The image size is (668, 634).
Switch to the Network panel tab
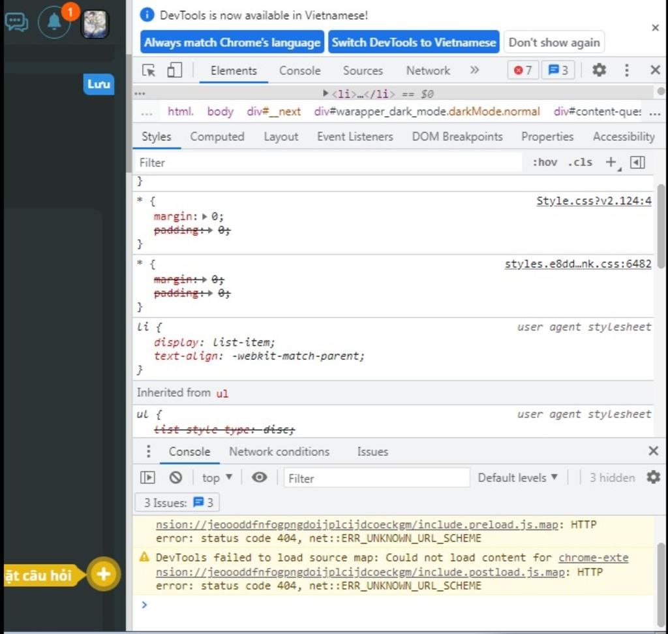[428, 71]
